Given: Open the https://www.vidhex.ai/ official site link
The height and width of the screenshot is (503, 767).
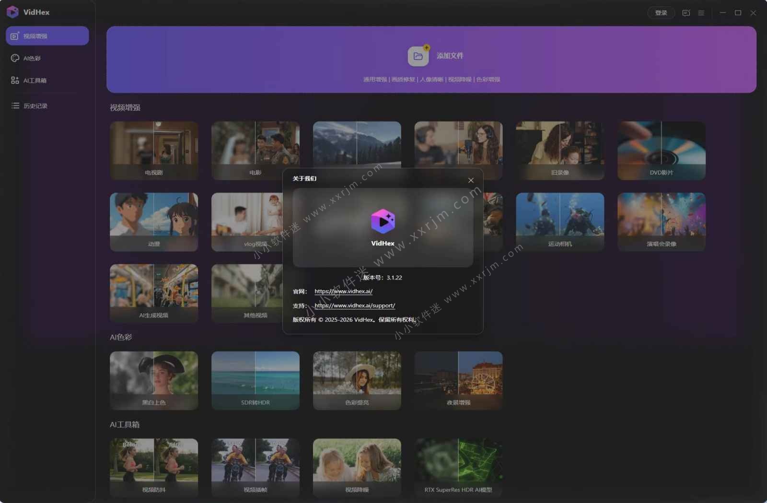Looking at the screenshot, I should tap(343, 291).
